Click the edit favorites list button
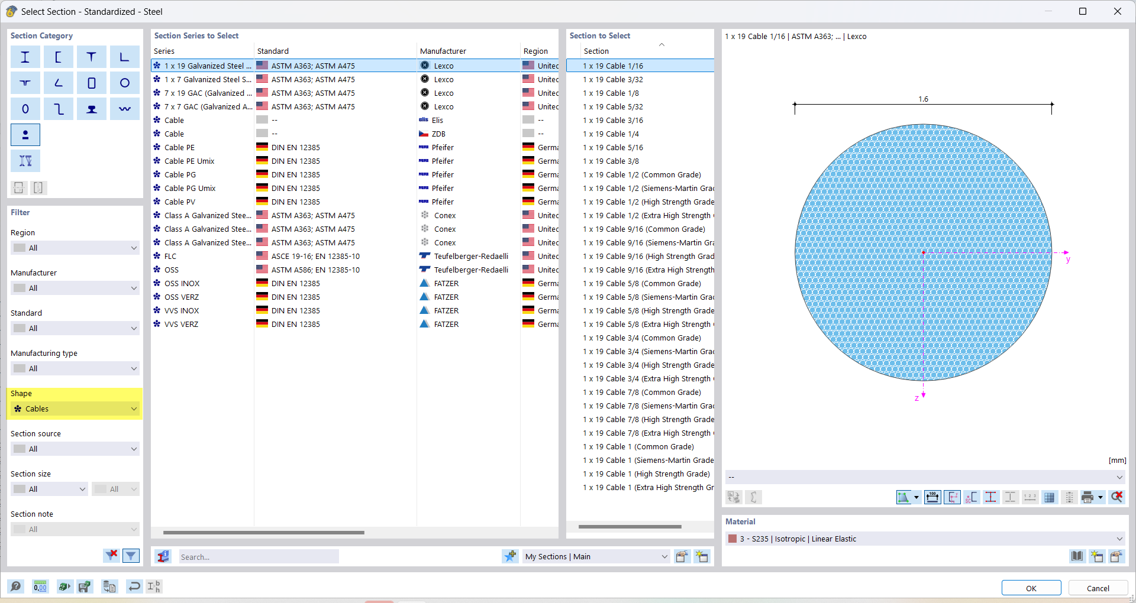The image size is (1136, 603). pyautogui.click(x=682, y=556)
